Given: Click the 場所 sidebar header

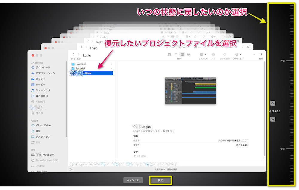Looking at the screenshot, I should click(33, 150).
